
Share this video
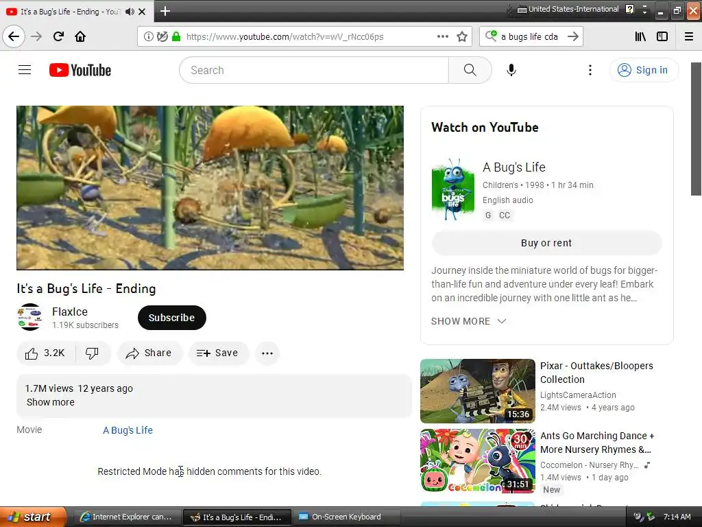149,353
